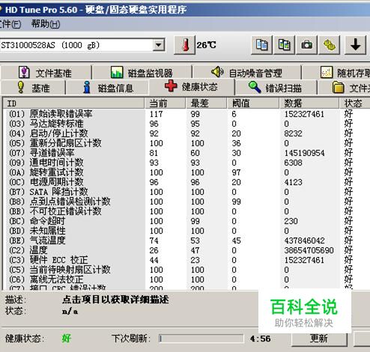Sort by the 最差 column header
The width and height of the screenshot is (370, 352).
point(206,103)
